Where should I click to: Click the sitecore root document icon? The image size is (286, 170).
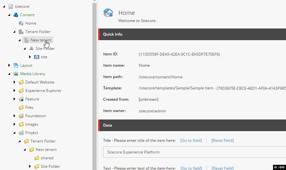point(11,6)
